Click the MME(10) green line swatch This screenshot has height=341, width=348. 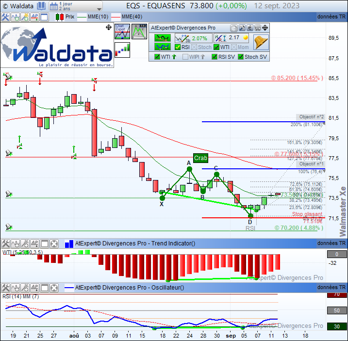[82, 17]
